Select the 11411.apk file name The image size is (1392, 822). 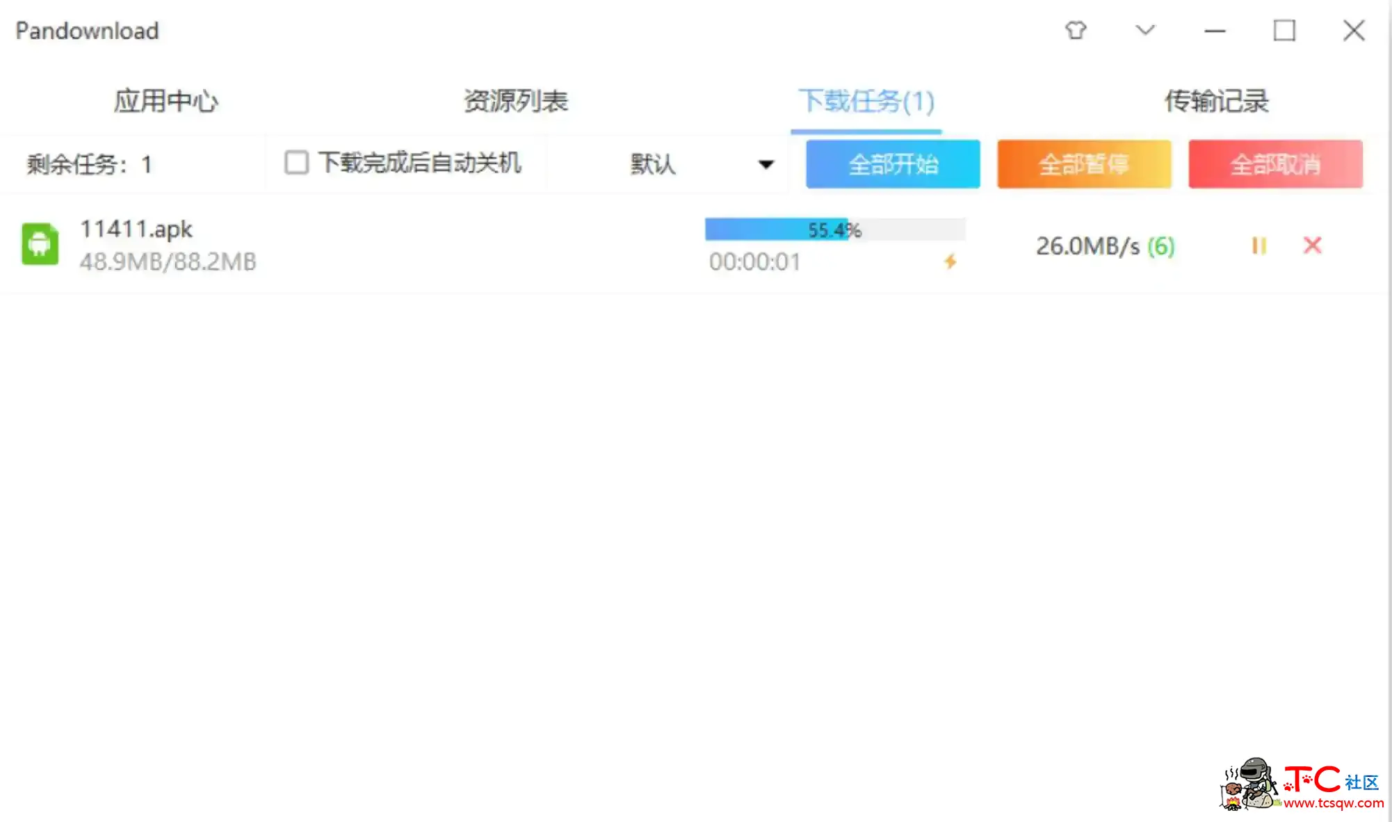[x=136, y=229]
